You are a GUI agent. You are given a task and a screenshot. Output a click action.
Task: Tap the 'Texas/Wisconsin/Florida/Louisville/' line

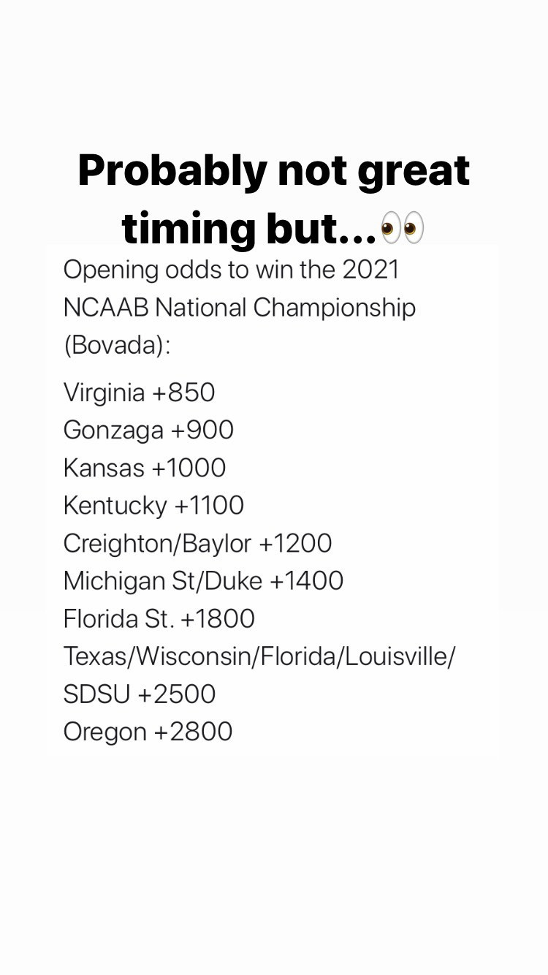[259, 656]
